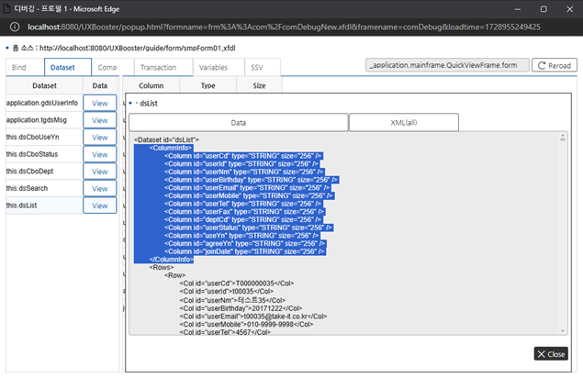Screen dimensions: 583x378
Task: Close the dsList popup
Action: pyautogui.click(x=551, y=354)
